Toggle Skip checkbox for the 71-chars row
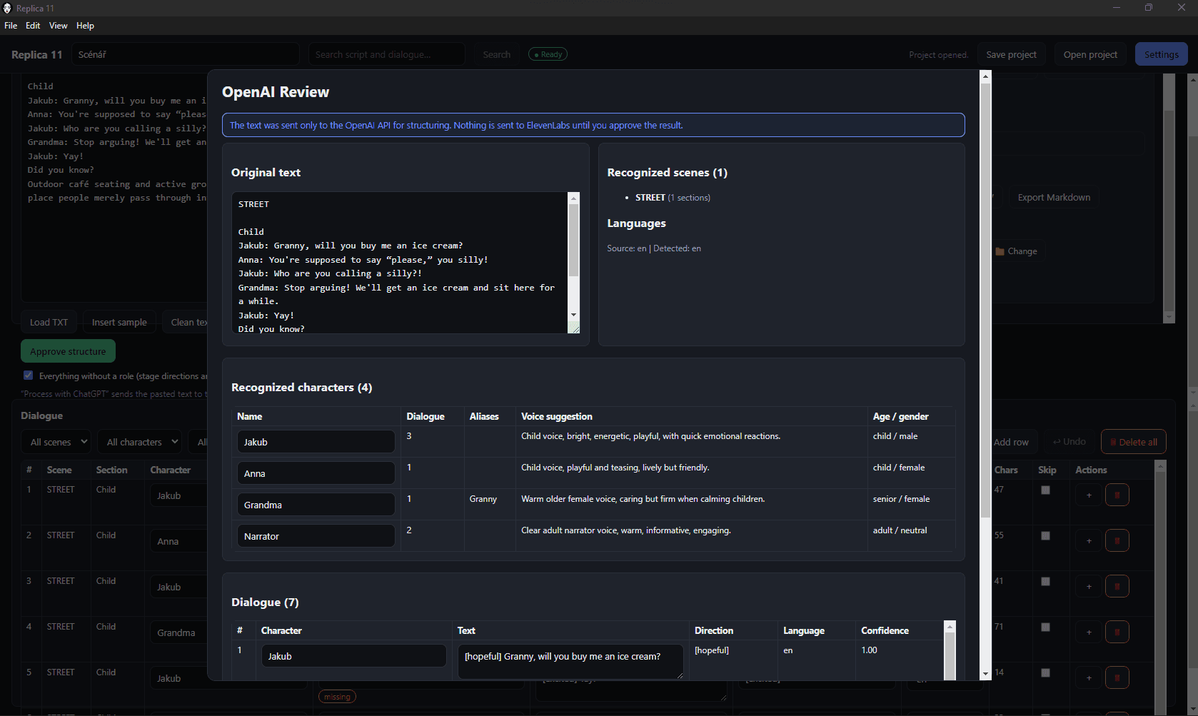This screenshot has height=716, width=1198. pos(1045,627)
